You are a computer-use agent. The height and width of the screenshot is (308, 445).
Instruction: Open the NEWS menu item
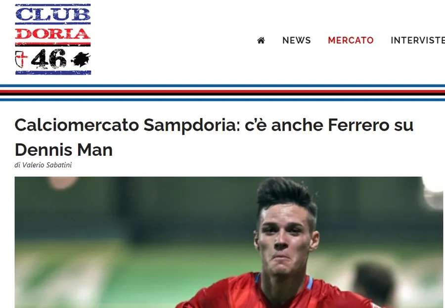297,41
